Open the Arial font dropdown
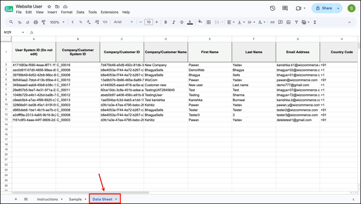The height and width of the screenshot is (204, 361). (x=123, y=22)
